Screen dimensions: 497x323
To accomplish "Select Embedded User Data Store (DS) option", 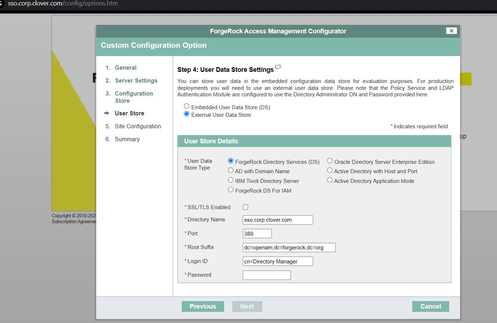I will [186, 106].
